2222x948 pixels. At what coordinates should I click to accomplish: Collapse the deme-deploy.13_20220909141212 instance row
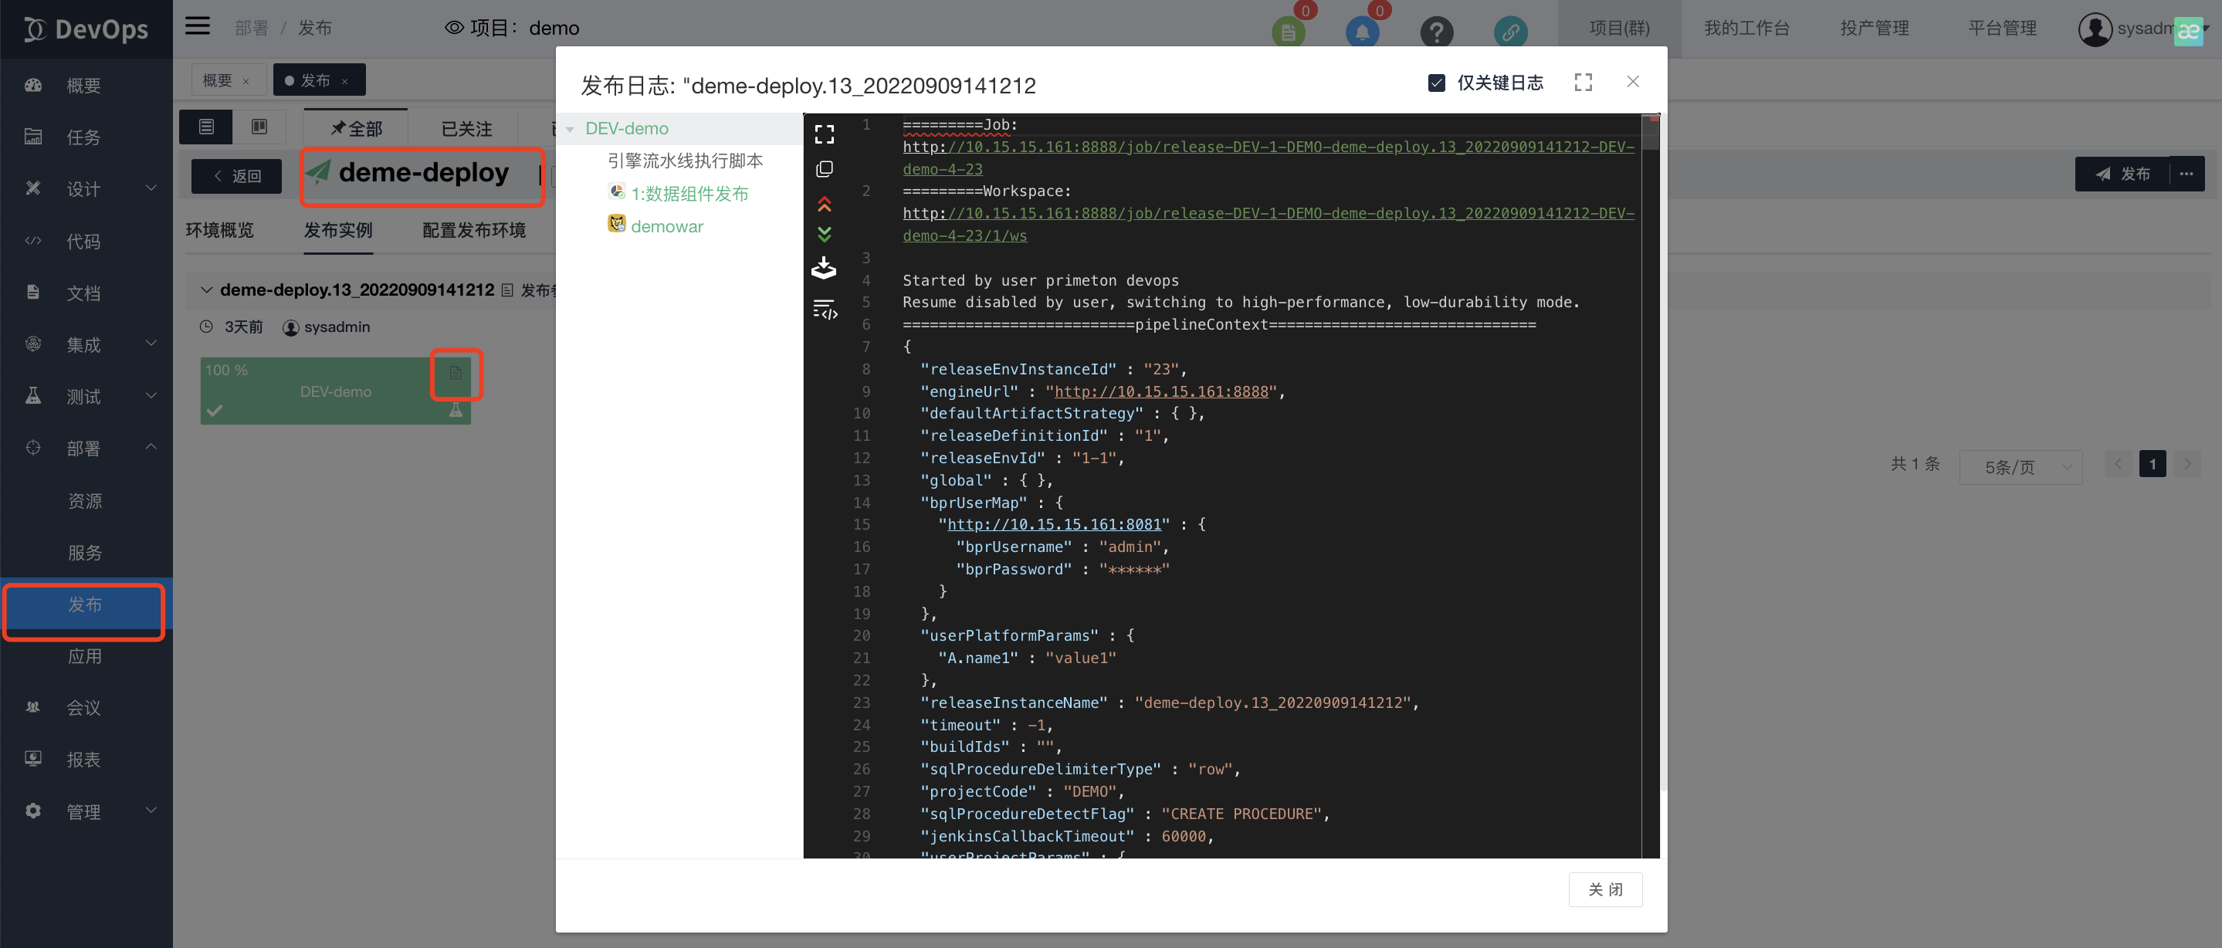[206, 289]
